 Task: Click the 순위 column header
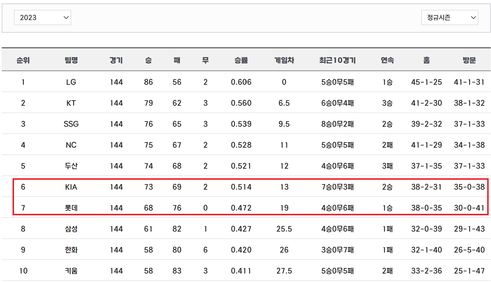point(23,60)
